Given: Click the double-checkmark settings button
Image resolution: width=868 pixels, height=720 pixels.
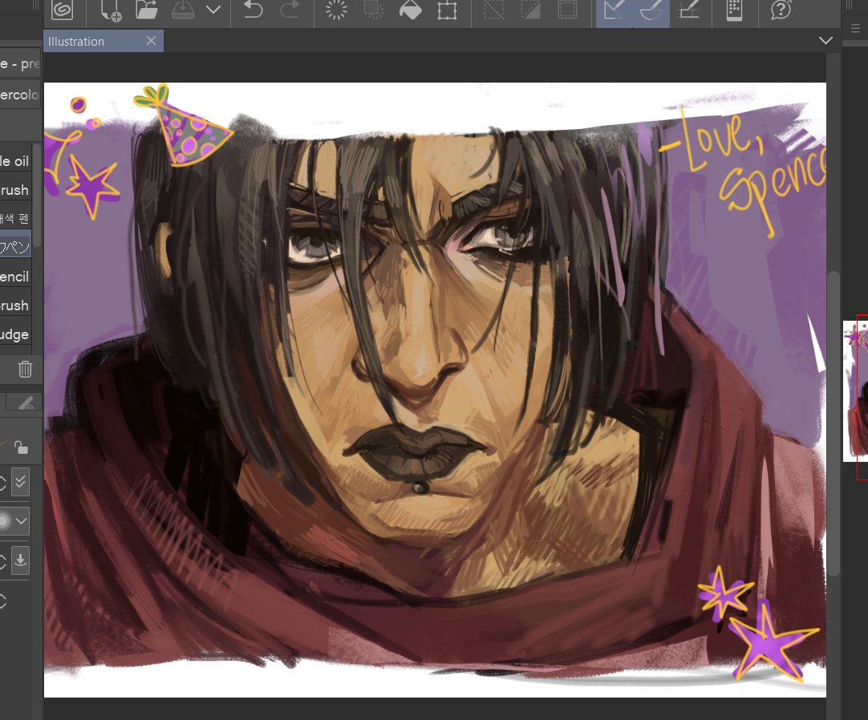Looking at the screenshot, I should pyautogui.click(x=21, y=483).
